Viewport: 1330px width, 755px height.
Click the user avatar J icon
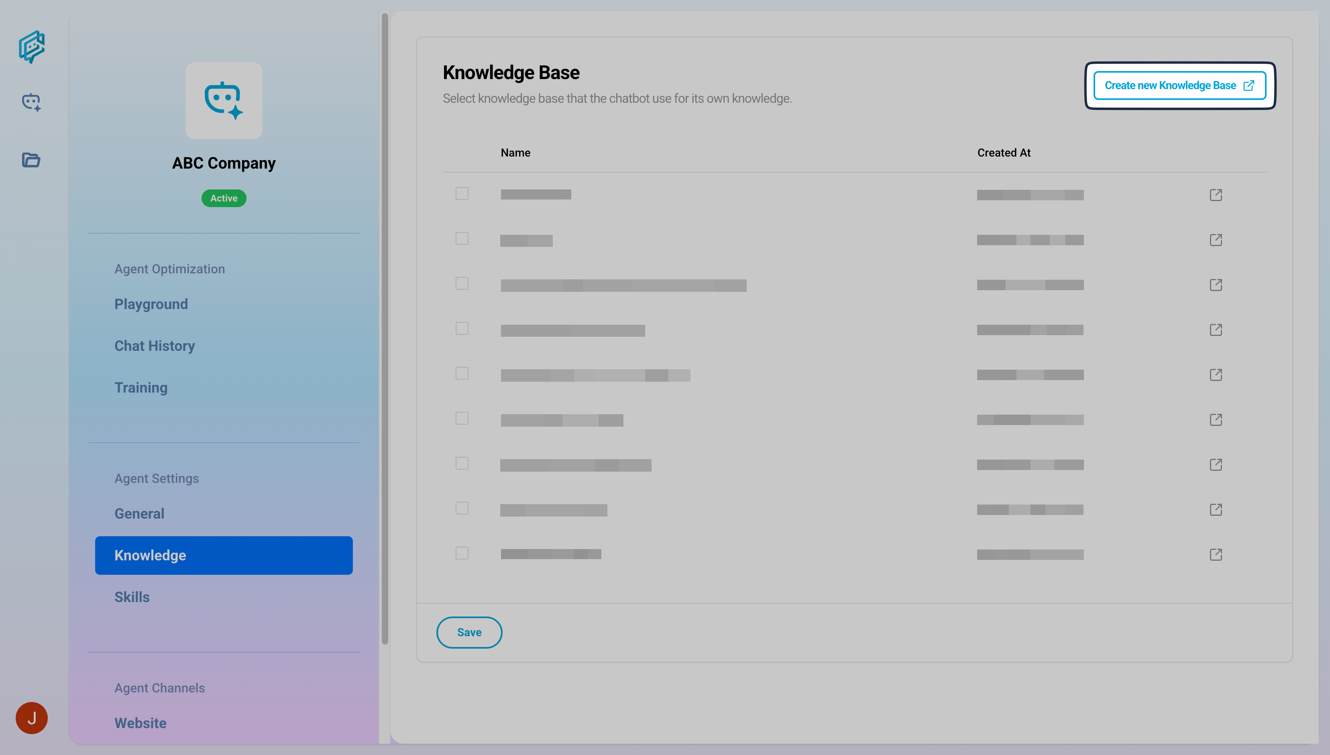pos(32,718)
